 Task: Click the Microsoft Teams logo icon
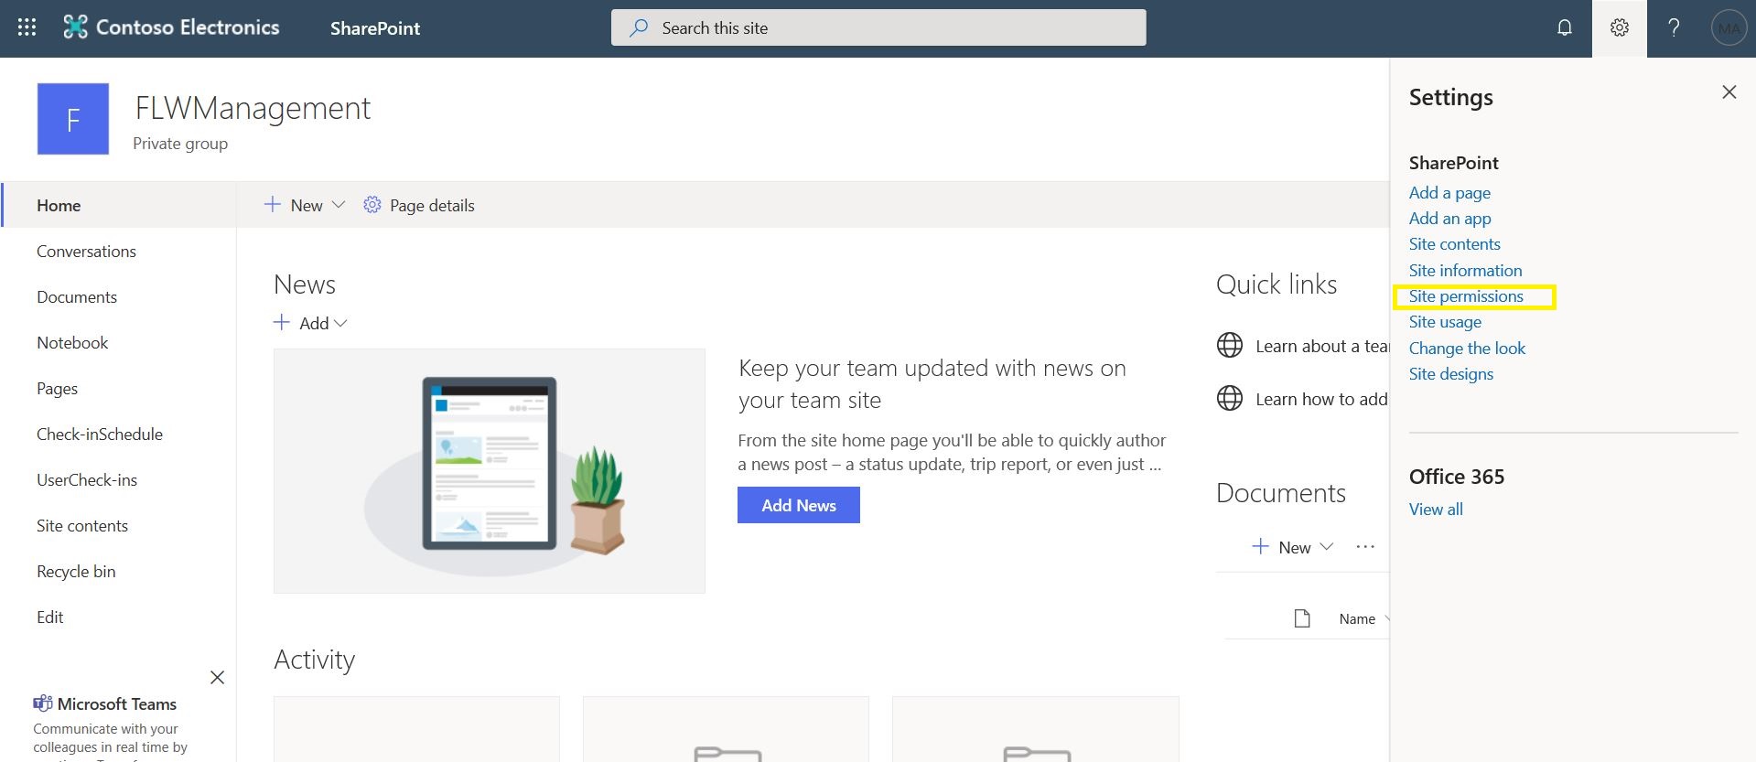tap(42, 703)
